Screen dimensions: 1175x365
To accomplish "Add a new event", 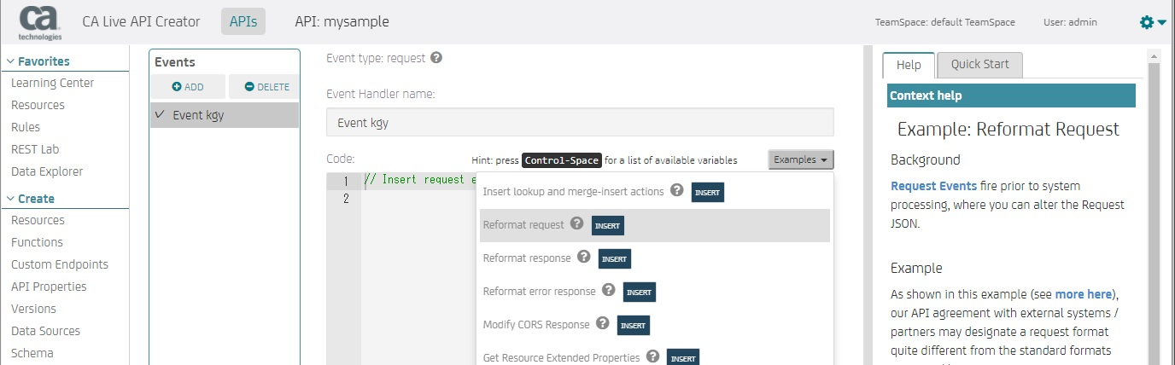I will tap(188, 87).
